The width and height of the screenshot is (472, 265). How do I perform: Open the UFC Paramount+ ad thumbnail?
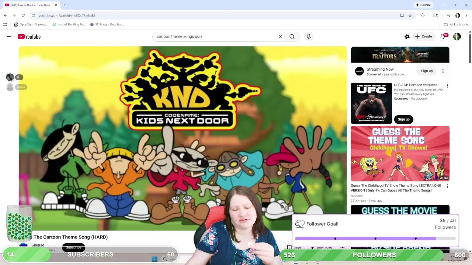click(x=371, y=103)
